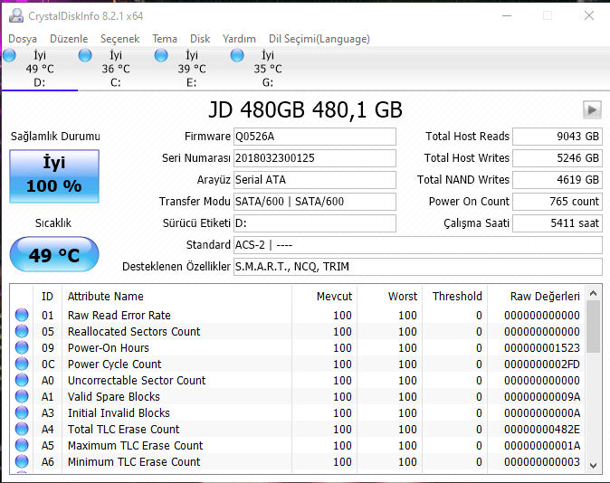Open the Seçenek menu
Viewport: 610px width, 483px height.
119,39
